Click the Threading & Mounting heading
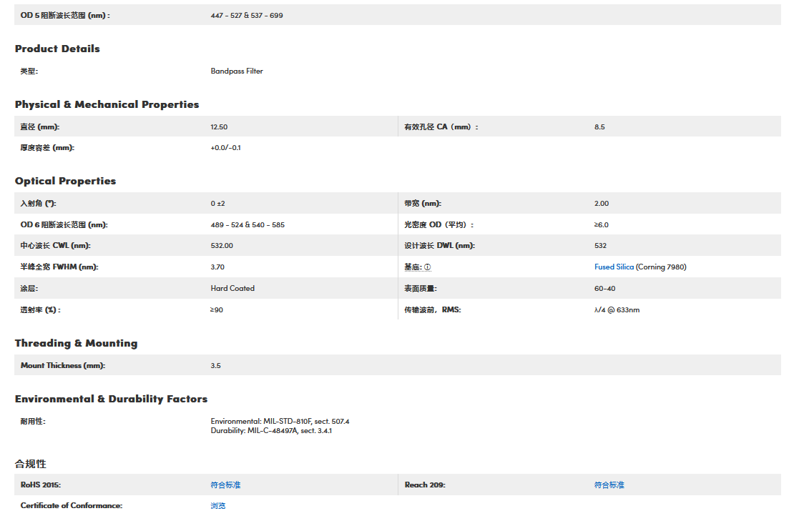Screen dimensions: 789x521 click(x=76, y=343)
